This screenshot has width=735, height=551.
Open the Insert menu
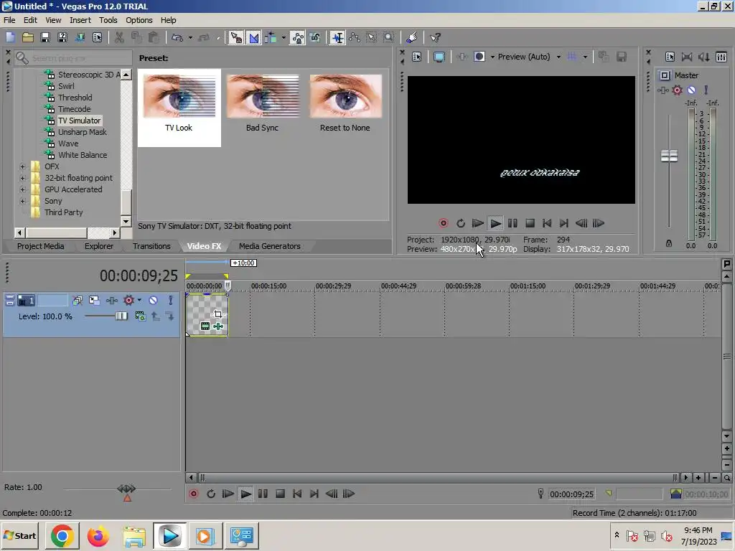80,20
